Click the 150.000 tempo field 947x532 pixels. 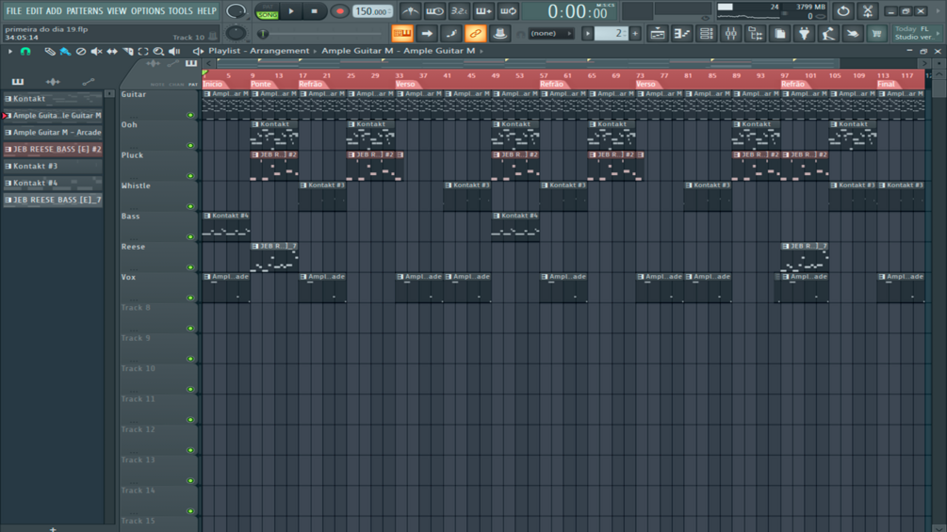(x=372, y=11)
